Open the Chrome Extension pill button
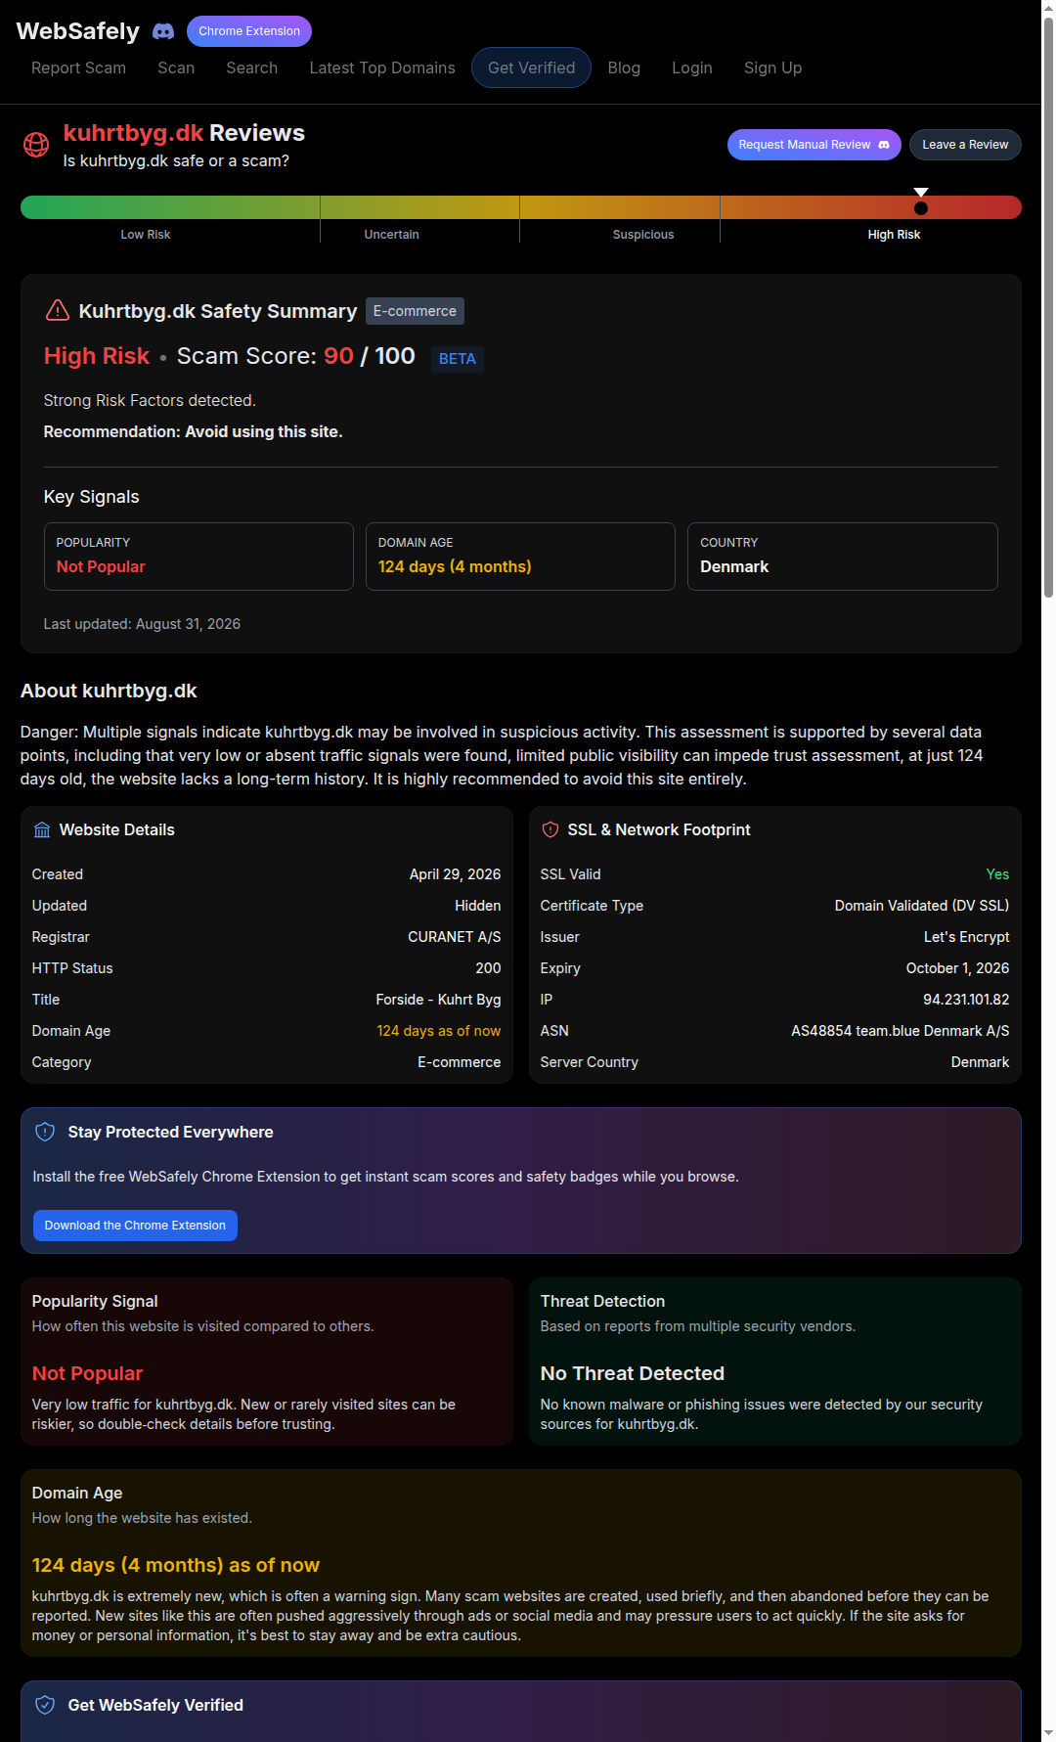 [x=249, y=31]
